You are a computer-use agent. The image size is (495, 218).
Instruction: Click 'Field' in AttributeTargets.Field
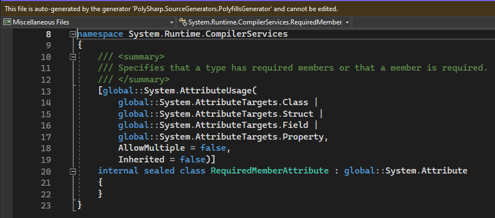point(295,125)
